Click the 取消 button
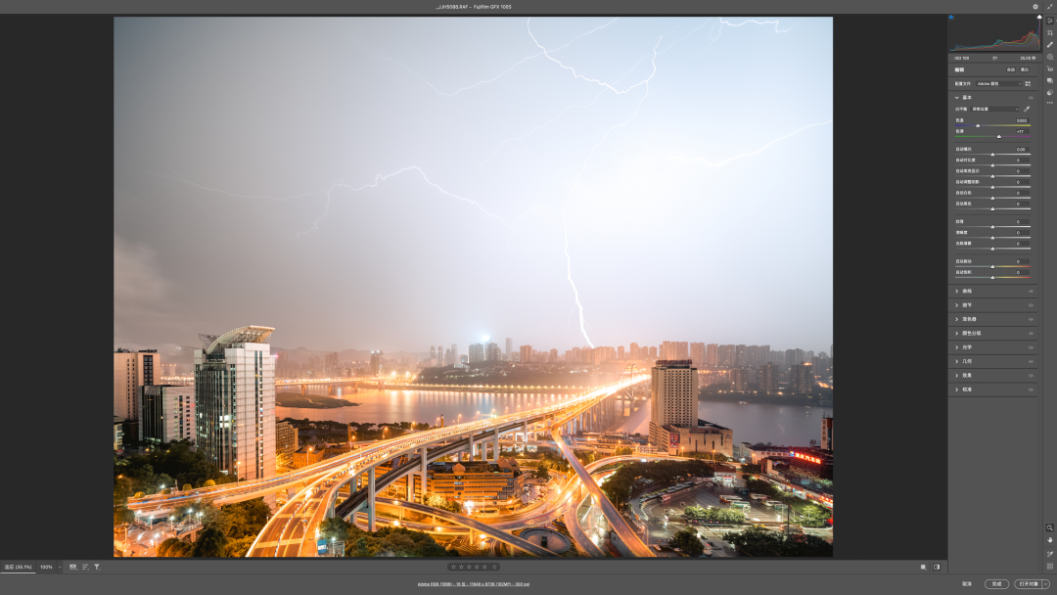 click(966, 583)
